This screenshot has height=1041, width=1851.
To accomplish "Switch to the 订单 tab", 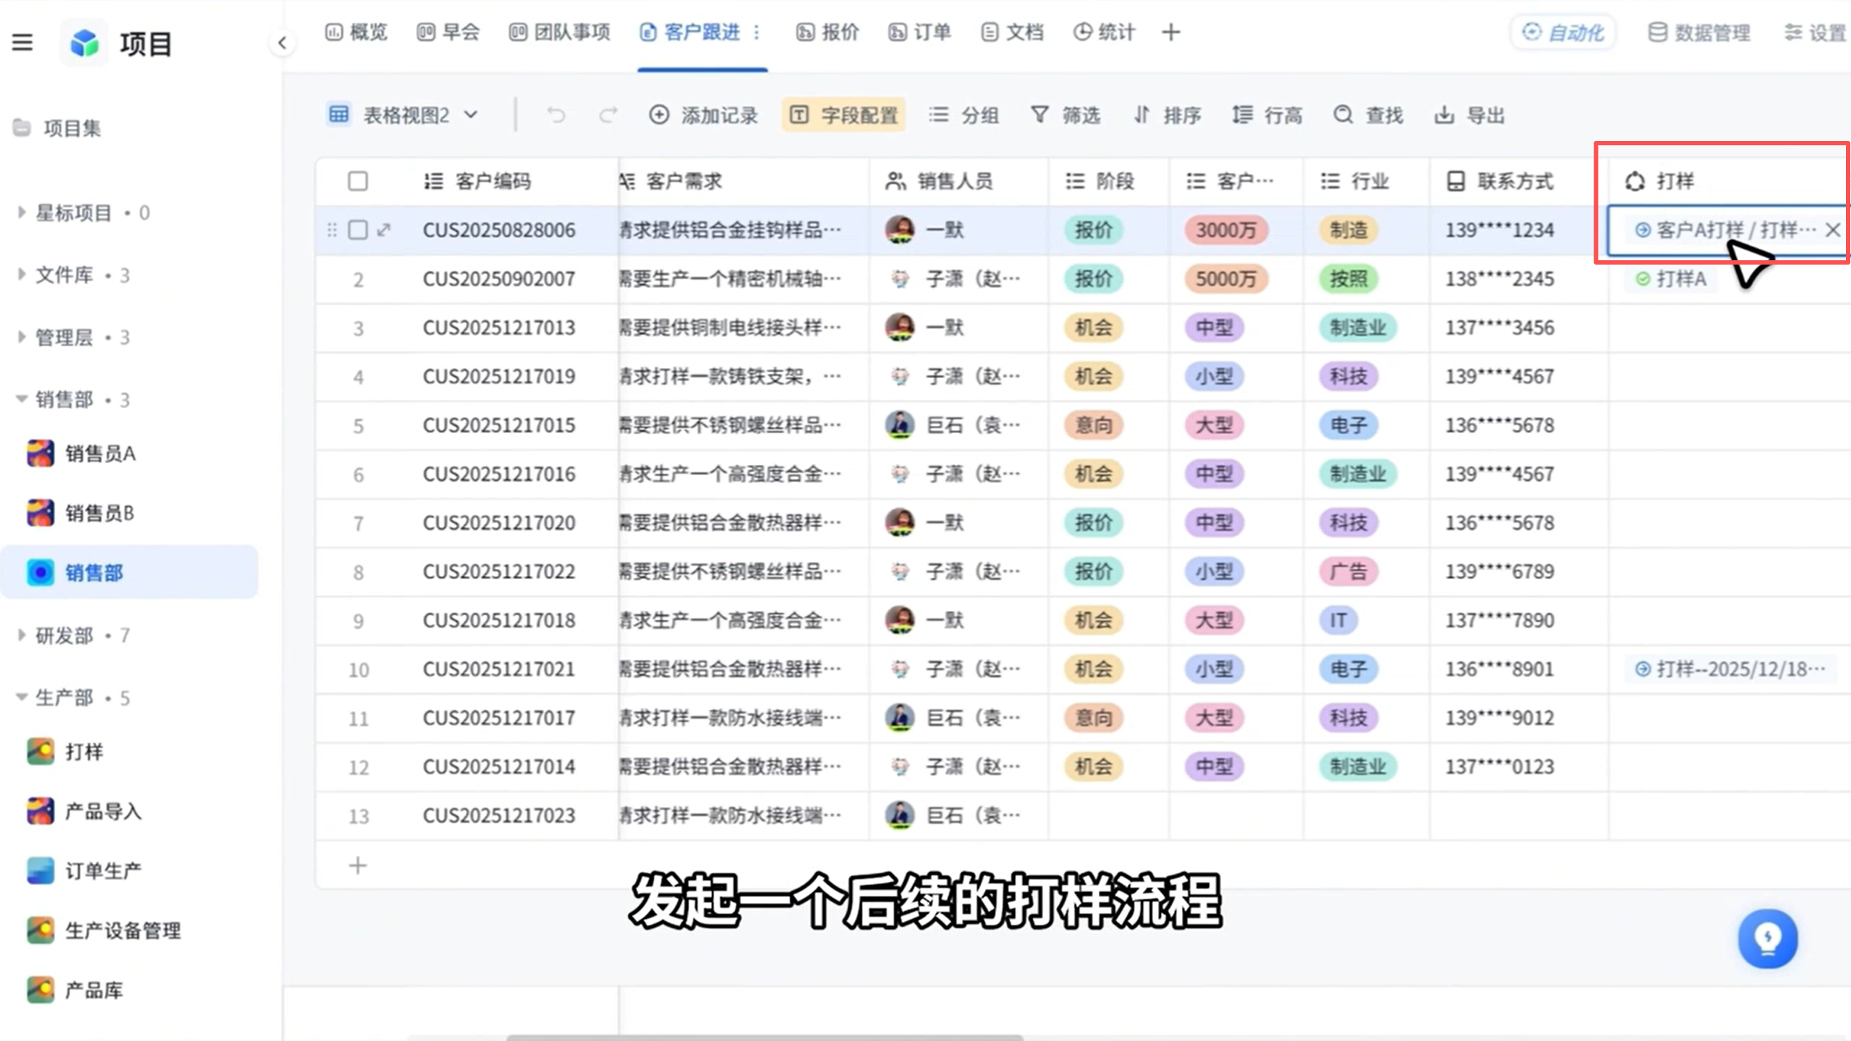I will (919, 33).
